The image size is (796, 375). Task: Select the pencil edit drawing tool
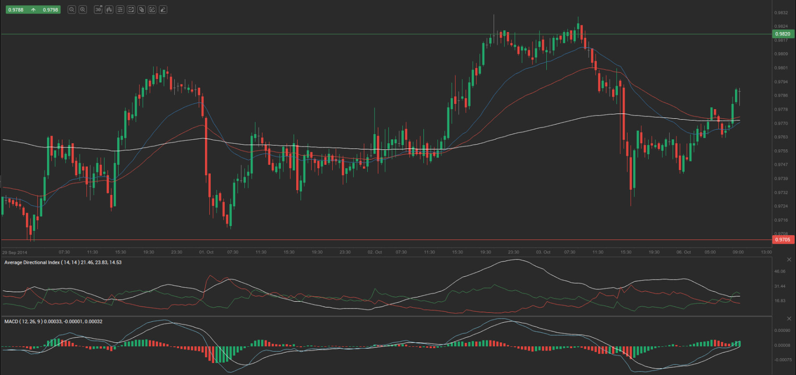pos(152,10)
